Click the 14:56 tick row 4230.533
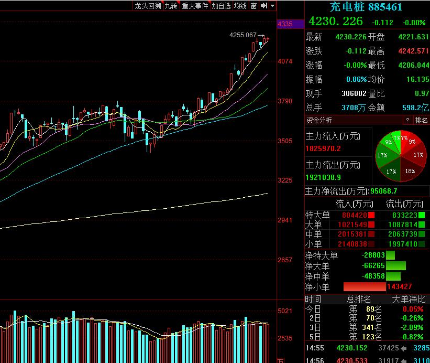 [x=367, y=360]
